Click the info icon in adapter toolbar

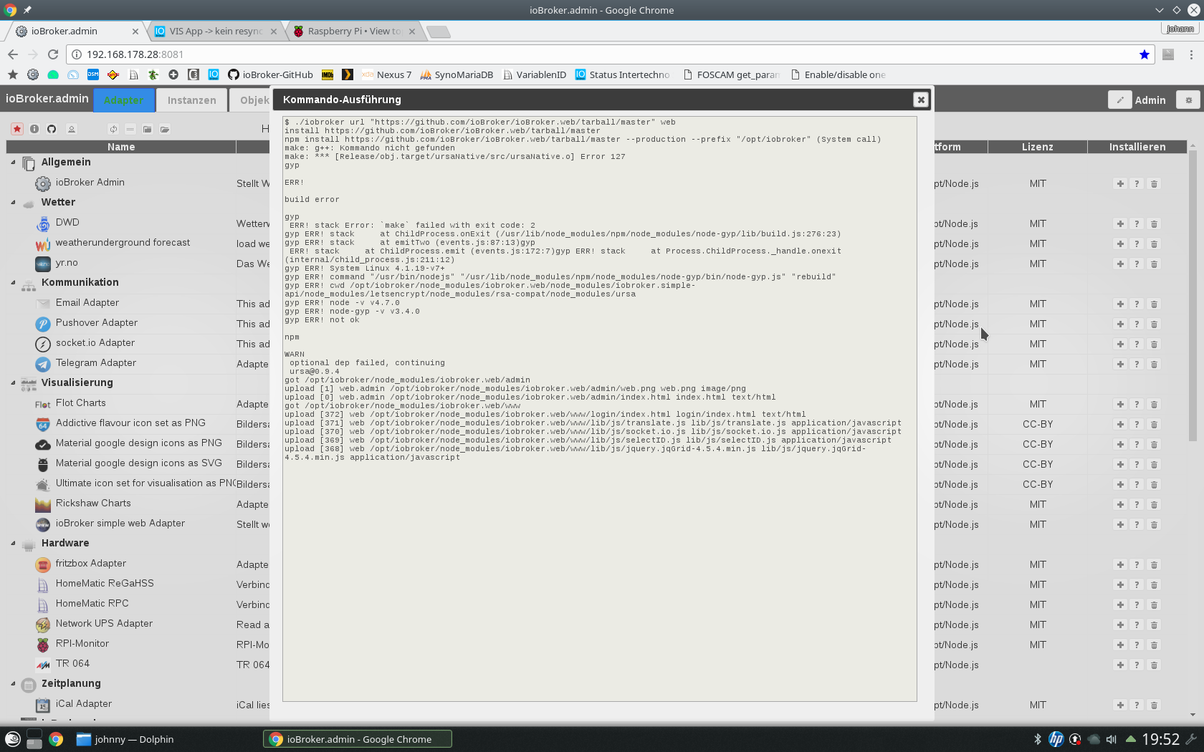(x=34, y=129)
